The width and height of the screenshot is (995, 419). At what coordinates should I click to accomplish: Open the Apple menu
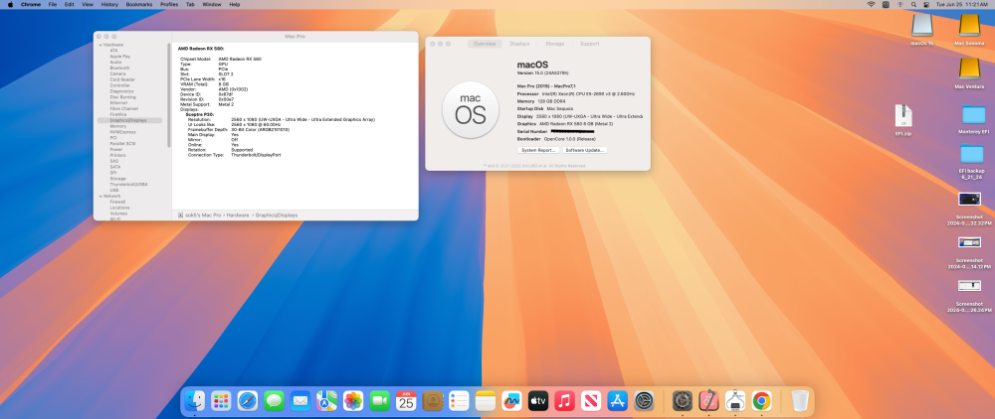click(x=10, y=4)
